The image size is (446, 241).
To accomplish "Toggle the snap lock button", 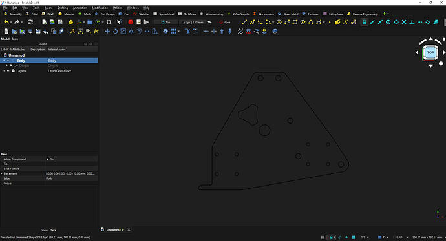I will tap(364, 22).
